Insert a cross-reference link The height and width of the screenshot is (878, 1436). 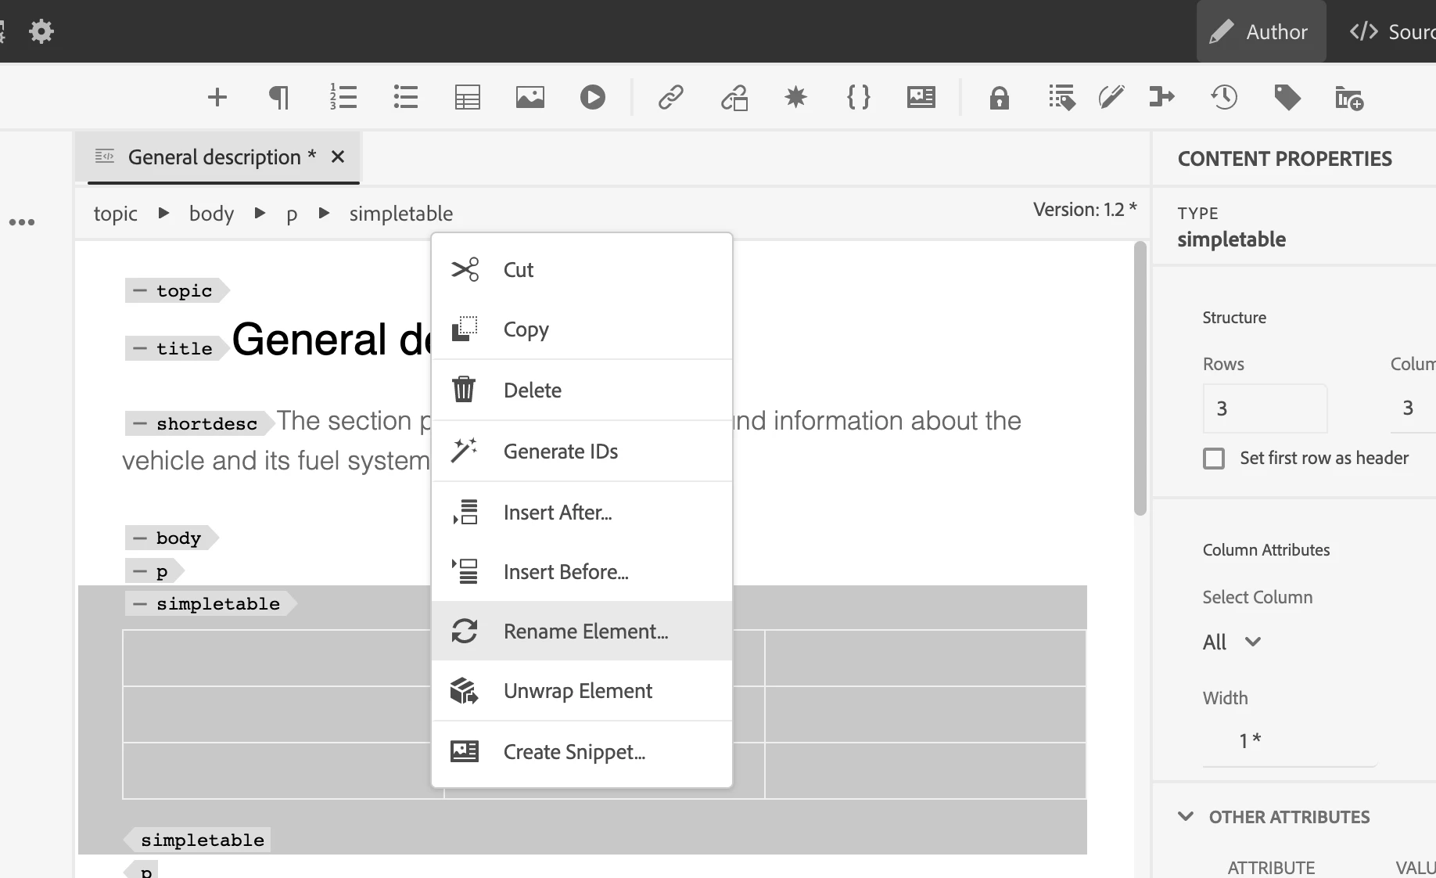[x=671, y=98]
